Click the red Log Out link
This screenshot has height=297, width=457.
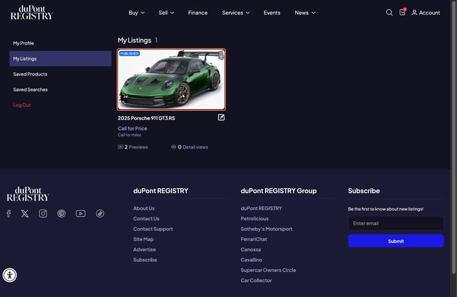(x=22, y=105)
